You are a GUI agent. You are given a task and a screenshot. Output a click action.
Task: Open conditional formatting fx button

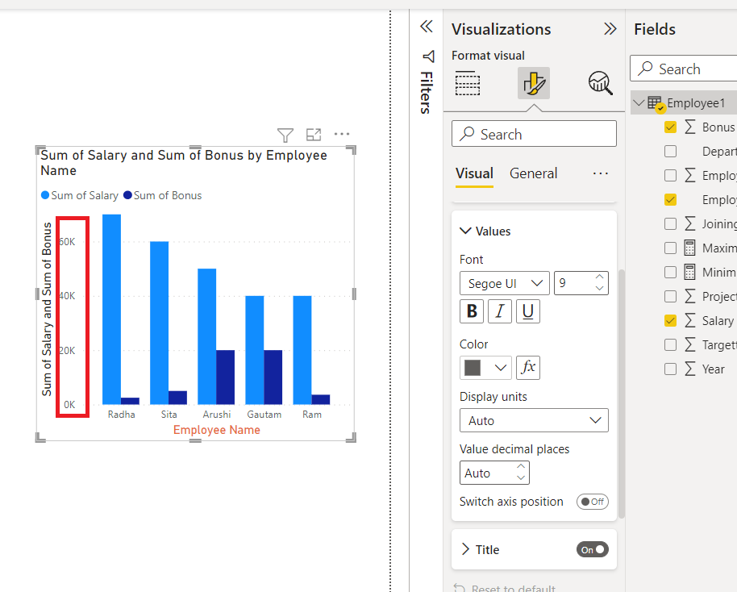click(x=528, y=367)
